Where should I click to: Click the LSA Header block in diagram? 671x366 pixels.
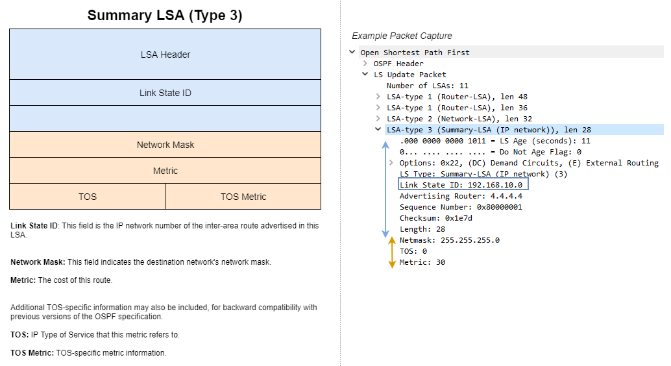165,55
